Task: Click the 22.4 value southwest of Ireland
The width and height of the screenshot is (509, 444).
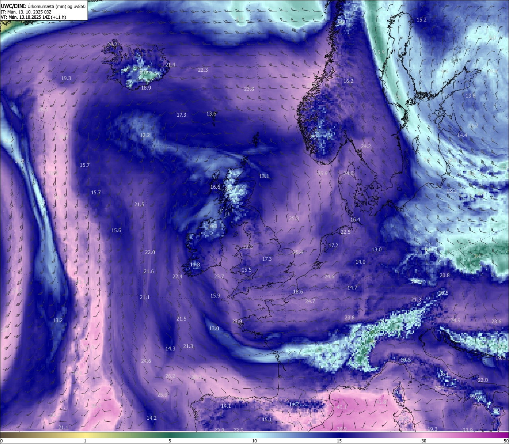Action: pos(177,276)
